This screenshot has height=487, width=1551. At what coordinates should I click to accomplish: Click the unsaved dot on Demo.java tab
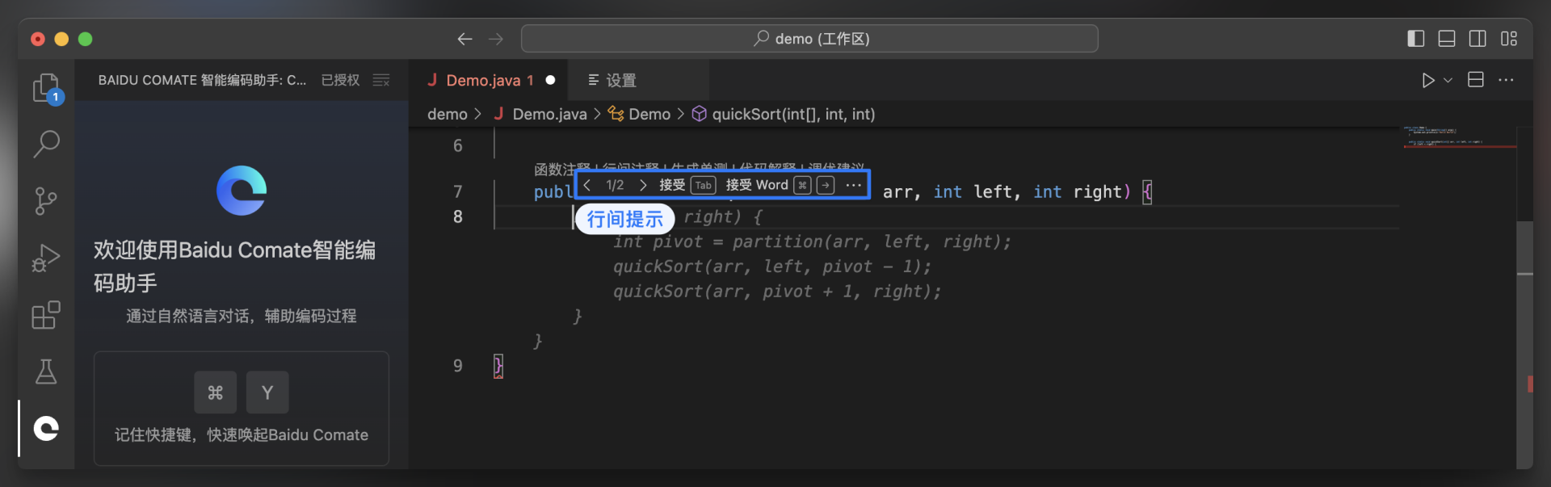(x=550, y=80)
